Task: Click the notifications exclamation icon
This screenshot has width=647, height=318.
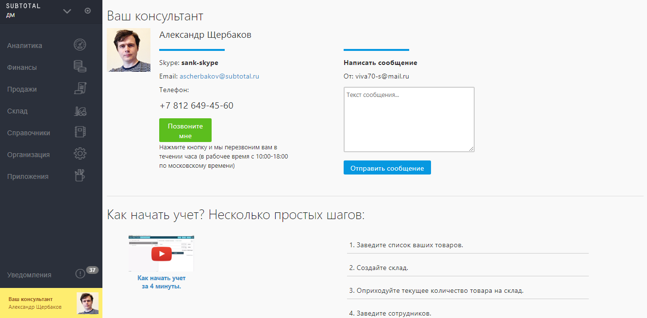Action: [80, 274]
